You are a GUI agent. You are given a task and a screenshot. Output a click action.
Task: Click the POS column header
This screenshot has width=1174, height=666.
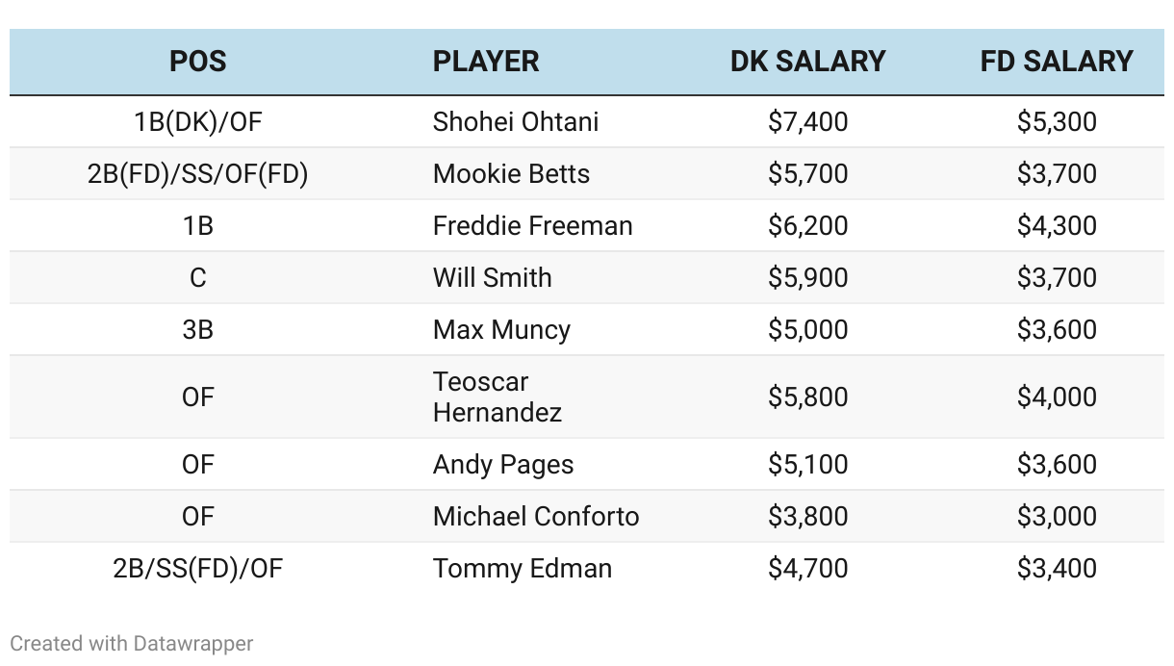197,62
